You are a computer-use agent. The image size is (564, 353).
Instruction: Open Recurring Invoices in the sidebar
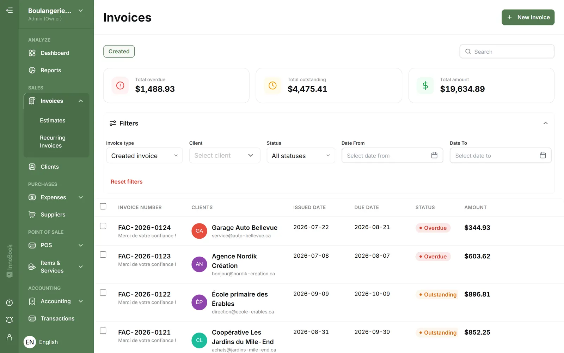click(x=53, y=142)
